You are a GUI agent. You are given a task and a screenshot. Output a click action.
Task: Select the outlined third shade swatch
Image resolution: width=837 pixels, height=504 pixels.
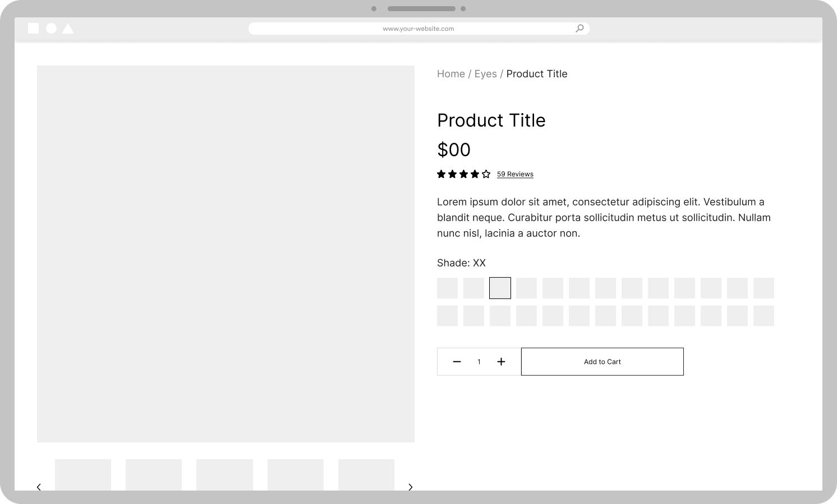[500, 288]
